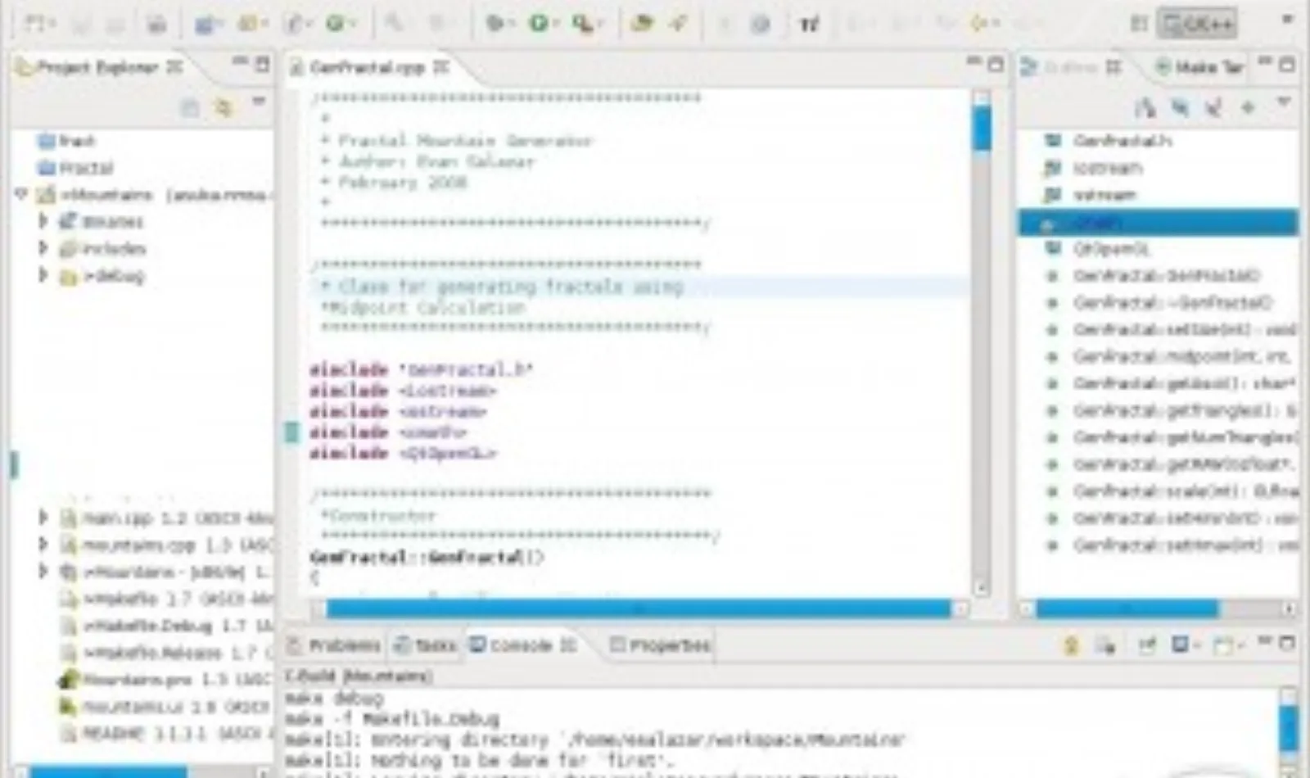This screenshot has width=1310, height=778.
Task: Open the Problems tab
Action: pos(335,645)
